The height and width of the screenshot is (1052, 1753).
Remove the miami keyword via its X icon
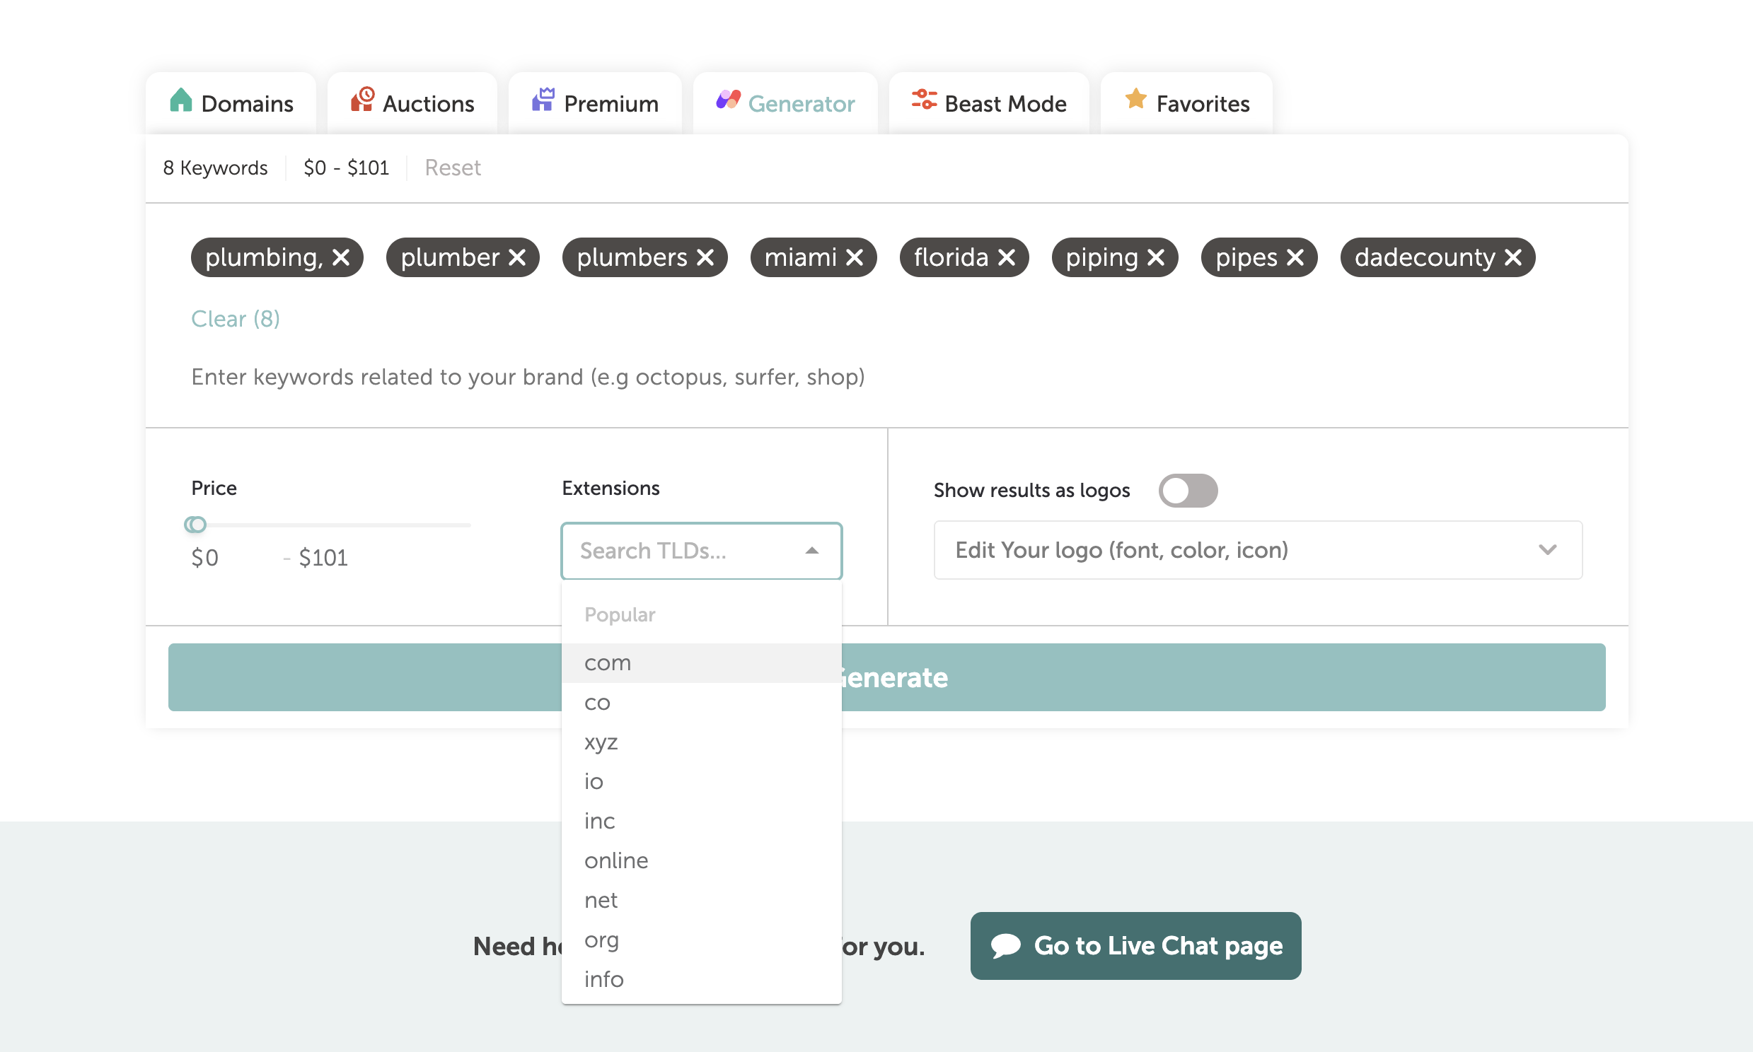[854, 257]
